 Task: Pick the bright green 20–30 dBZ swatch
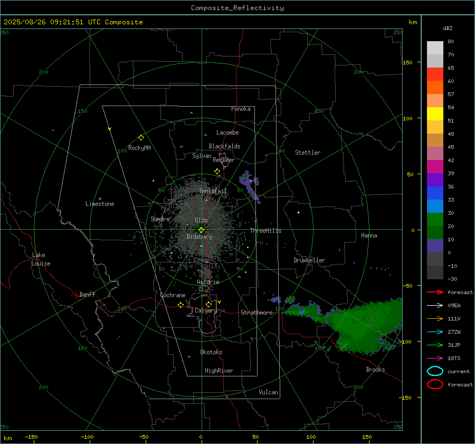point(435,220)
